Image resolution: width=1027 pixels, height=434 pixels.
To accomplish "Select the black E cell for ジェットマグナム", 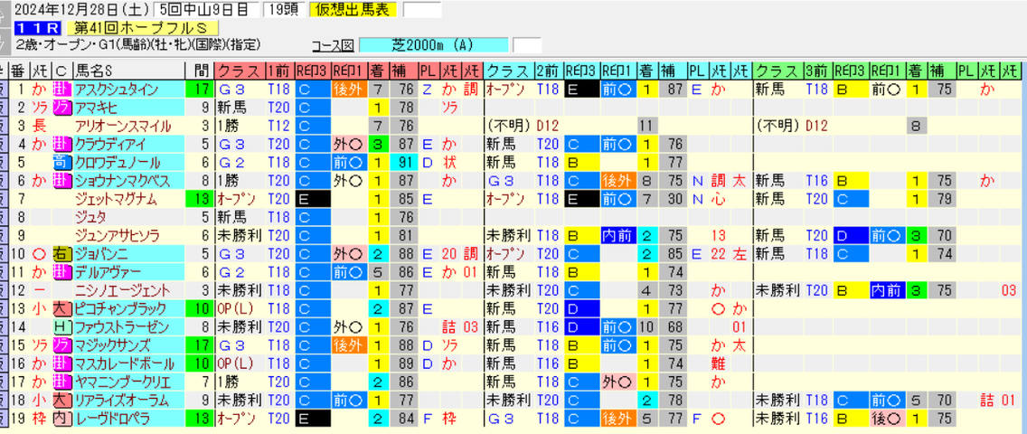I will coord(313,199).
